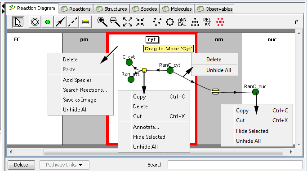
Task: Choose Save as Image menu entry
Action: pyautogui.click(x=80, y=100)
